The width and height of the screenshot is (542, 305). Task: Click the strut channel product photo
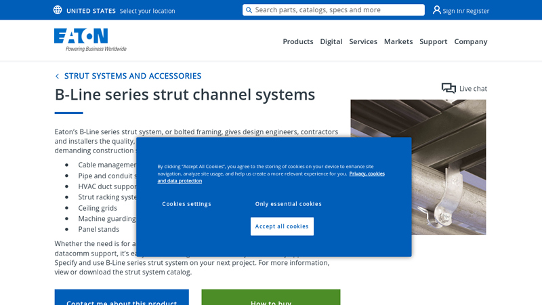click(x=418, y=167)
